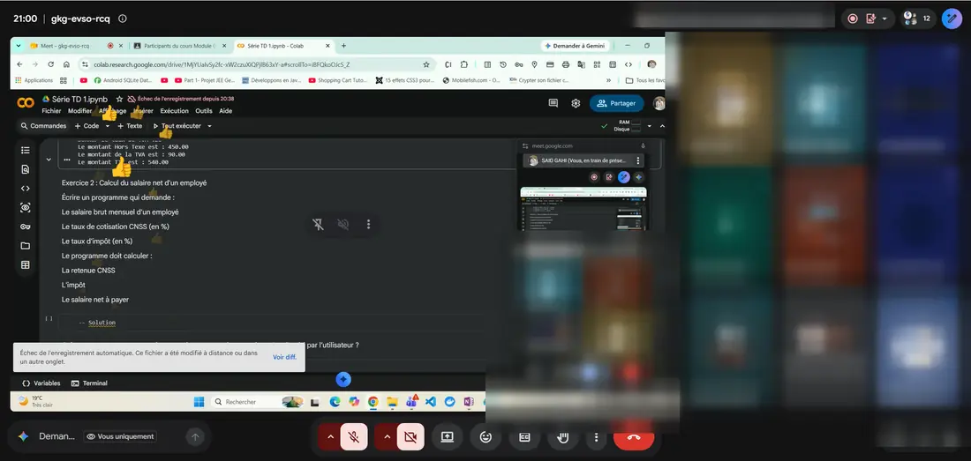The width and height of the screenshot is (971, 461).
Task: Add a new Texte cell
Action: (130, 126)
